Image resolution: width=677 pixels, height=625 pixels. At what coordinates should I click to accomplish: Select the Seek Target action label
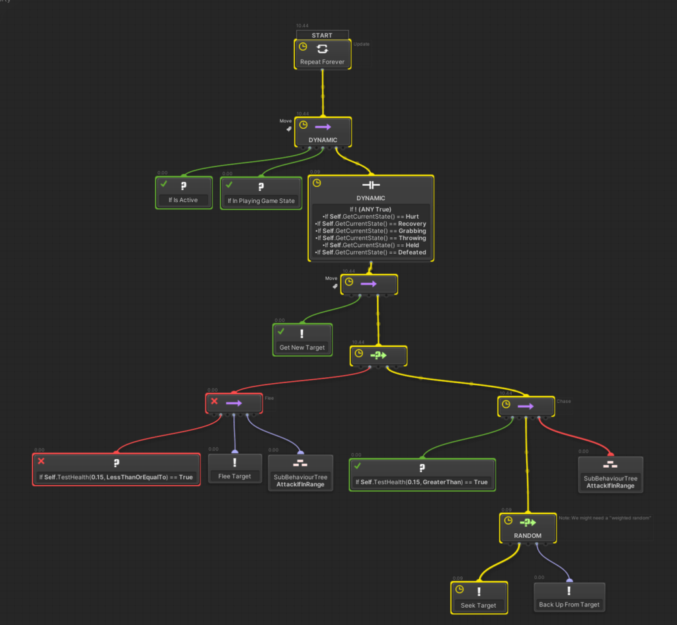(x=479, y=605)
